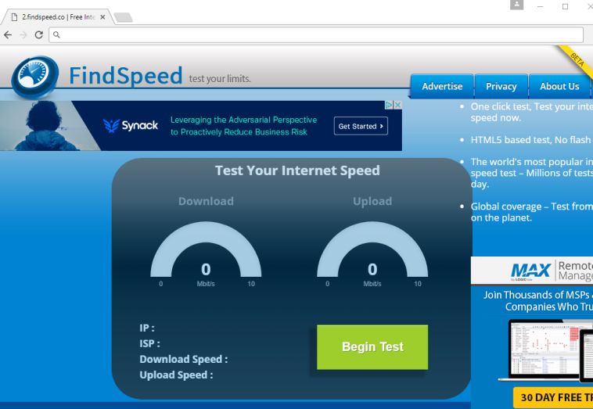Click the 'Download' gauge title
This screenshot has height=409, width=593.
pyautogui.click(x=206, y=201)
